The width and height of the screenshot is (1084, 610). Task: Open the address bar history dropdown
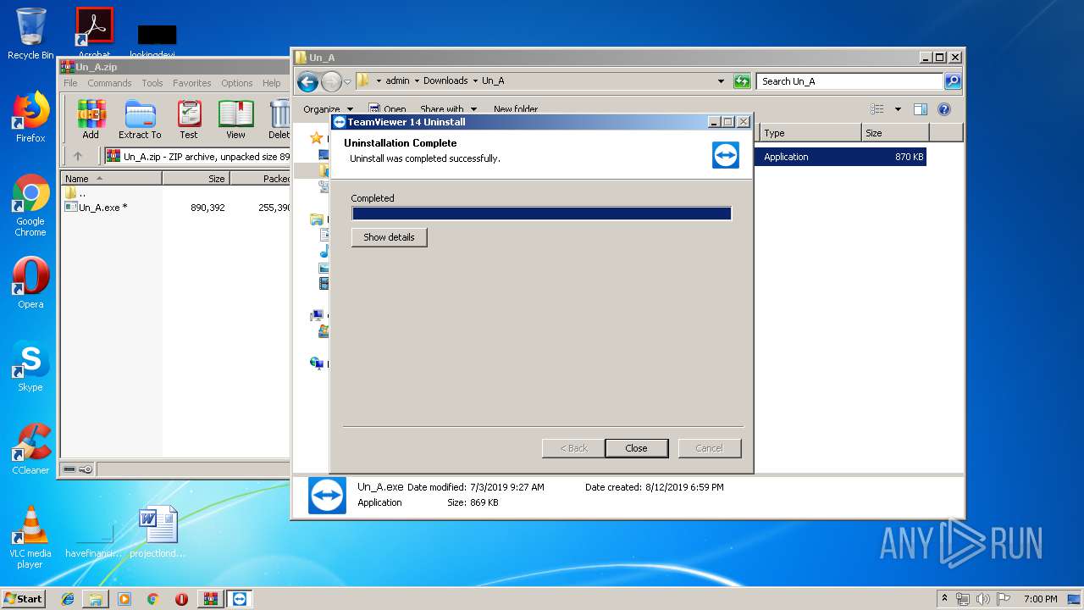pyautogui.click(x=721, y=81)
